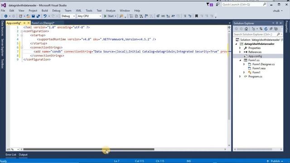Click the bookmark icon in the toolbar
Image resolution: width=290 pixels, height=163 pixels.
coord(196,16)
